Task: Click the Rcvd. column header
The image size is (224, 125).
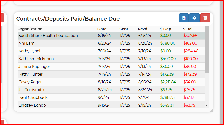Action: click(x=143, y=29)
